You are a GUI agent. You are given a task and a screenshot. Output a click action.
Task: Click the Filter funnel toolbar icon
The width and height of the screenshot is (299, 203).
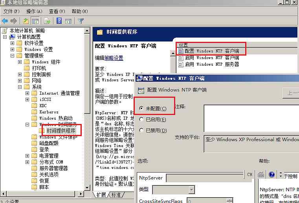click(x=81, y=21)
